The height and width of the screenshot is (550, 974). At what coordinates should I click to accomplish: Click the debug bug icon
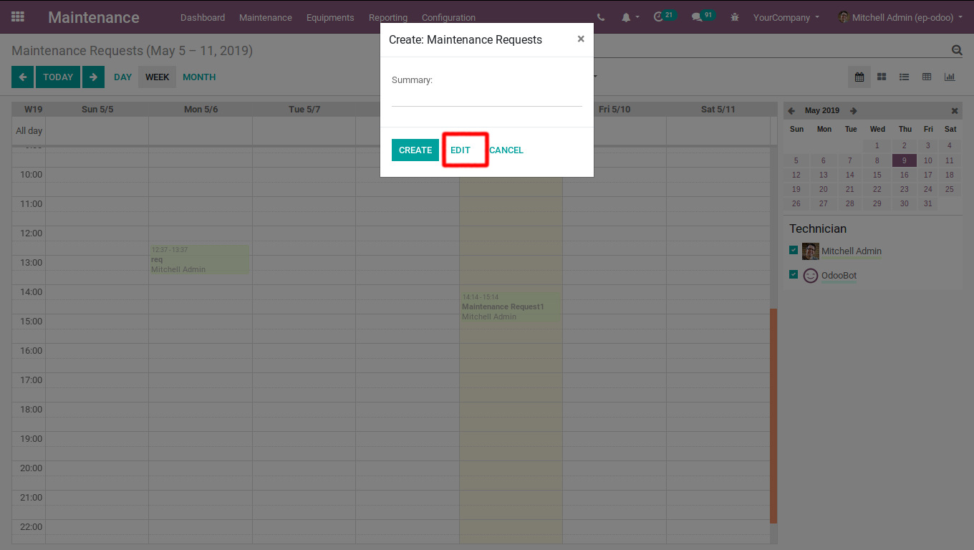[734, 17]
